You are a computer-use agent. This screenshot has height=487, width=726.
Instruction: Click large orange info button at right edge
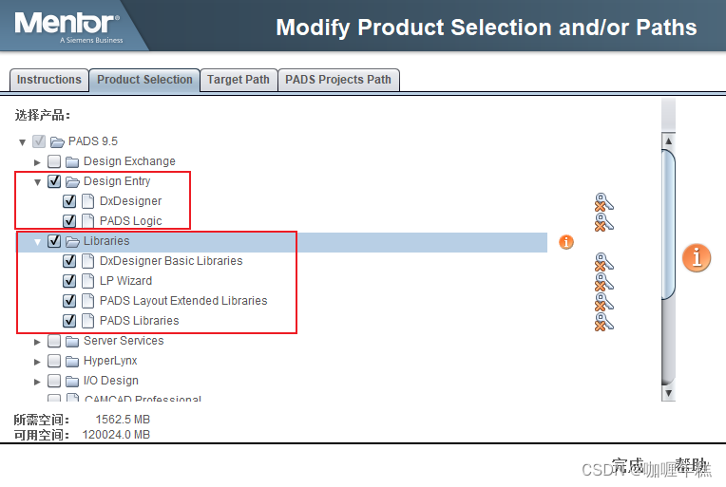pos(696,257)
